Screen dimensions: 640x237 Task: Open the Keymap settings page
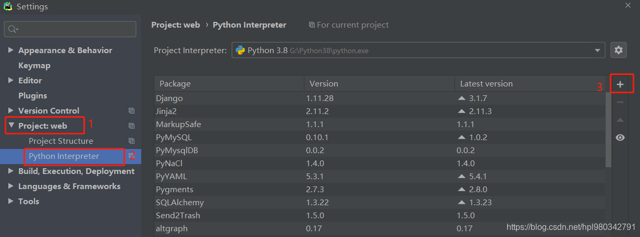[34, 66]
